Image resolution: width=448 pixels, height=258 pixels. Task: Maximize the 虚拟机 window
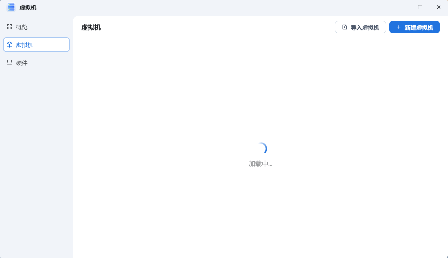(x=420, y=7)
